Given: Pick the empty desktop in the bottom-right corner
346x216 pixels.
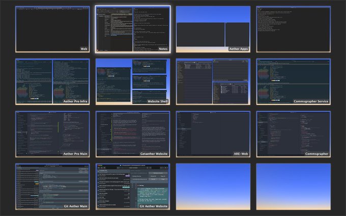Looking at the screenshot, I should (x=294, y=187).
